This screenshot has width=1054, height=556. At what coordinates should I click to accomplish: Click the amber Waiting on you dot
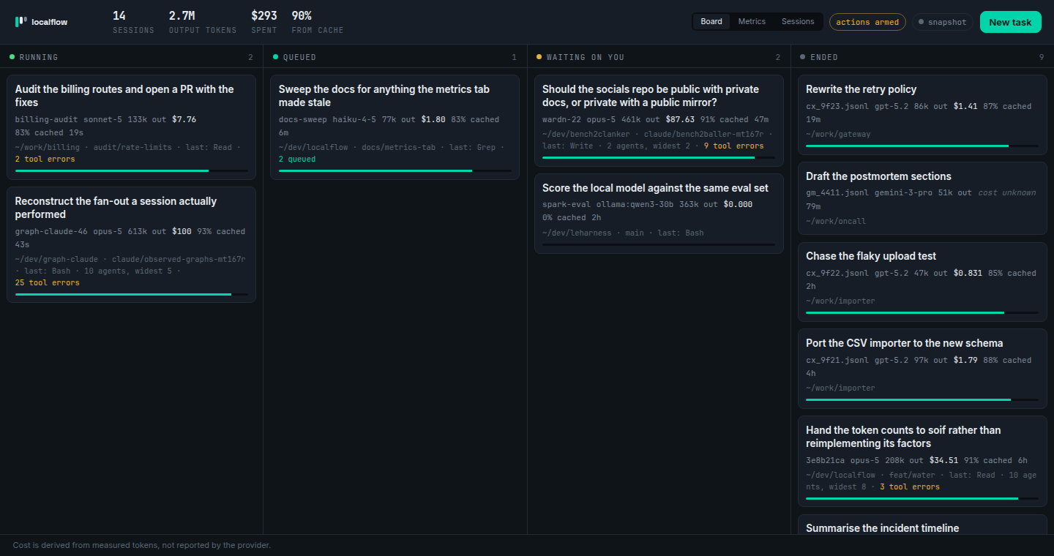tap(539, 56)
